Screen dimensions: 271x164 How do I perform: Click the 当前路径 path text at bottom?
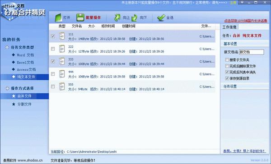tap(84, 152)
